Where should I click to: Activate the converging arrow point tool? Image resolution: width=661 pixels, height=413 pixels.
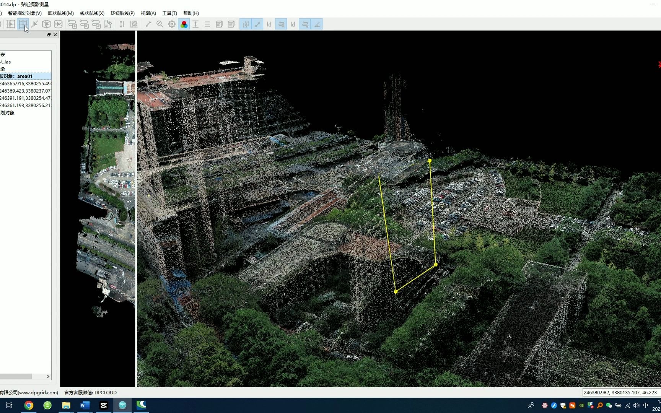tap(34, 24)
